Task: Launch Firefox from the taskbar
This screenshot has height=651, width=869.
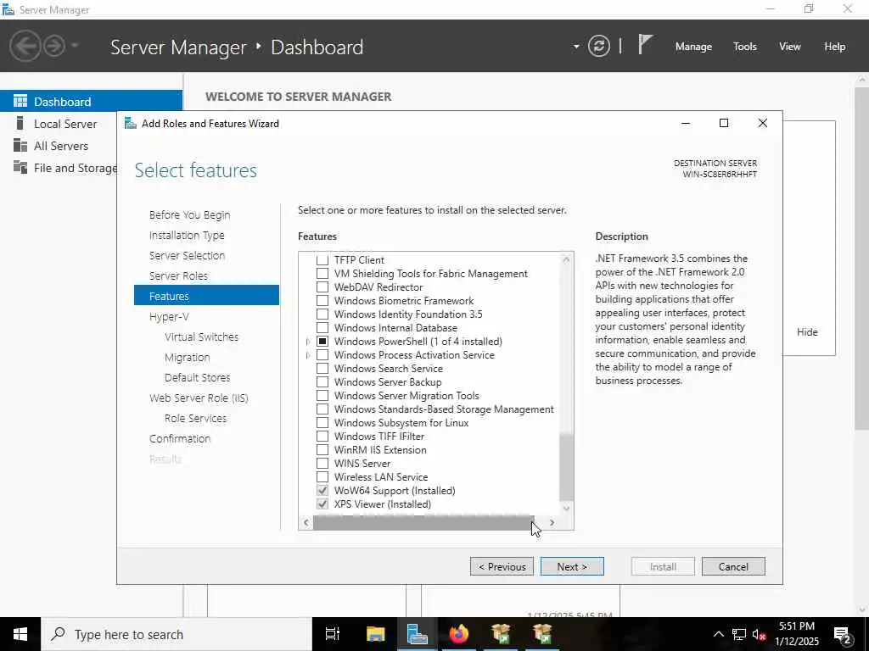Action: (x=459, y=634)
